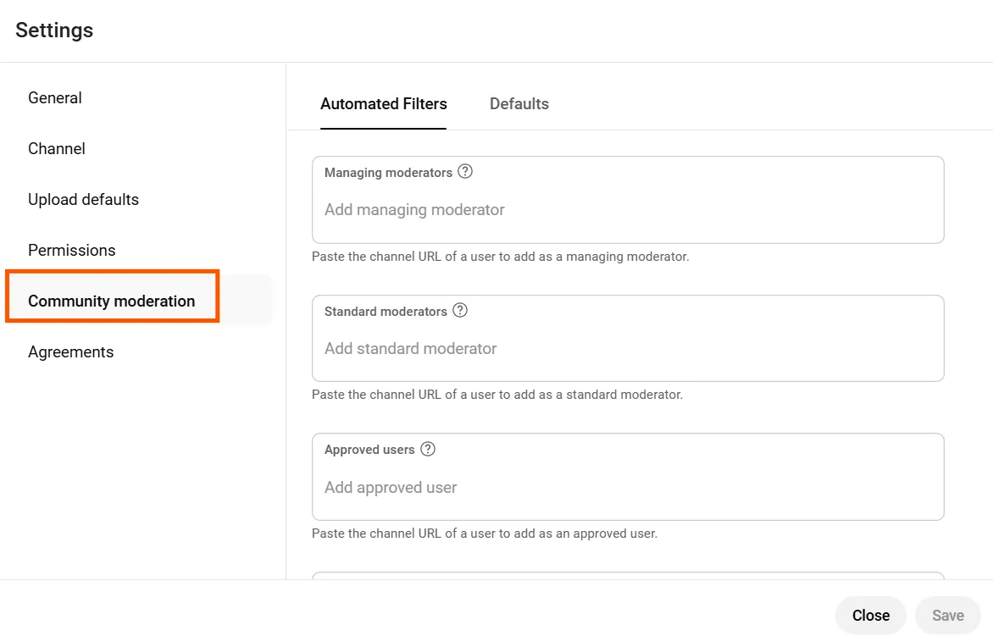Open the Permissions section
Image resolution: width=993 pixels, height=636 pixels.
coord(71,250)
